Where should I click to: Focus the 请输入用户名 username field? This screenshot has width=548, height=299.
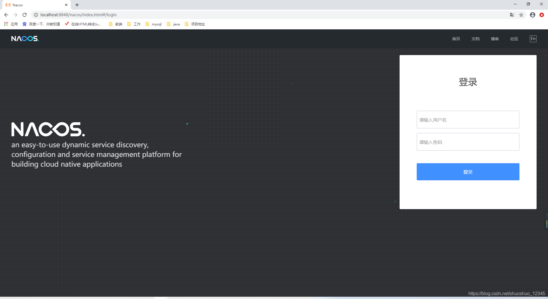(x=468, y=120)
